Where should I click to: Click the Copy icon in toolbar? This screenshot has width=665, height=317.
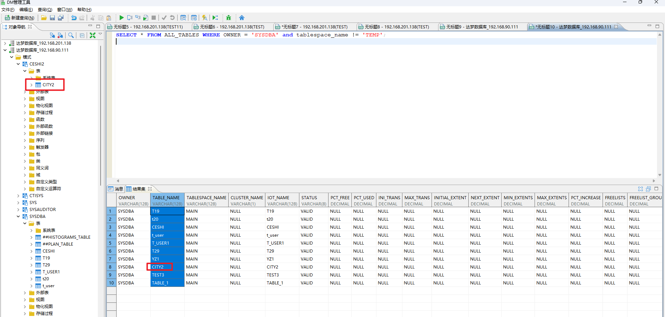click(x=101, y=18)
